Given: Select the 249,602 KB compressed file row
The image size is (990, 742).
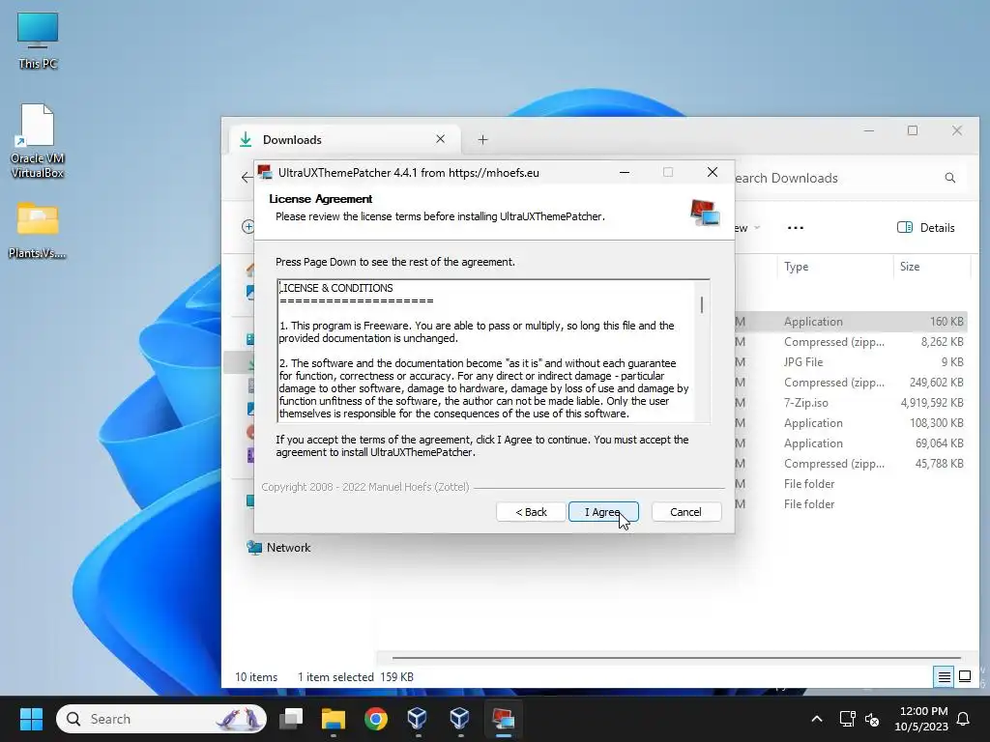Looking at the screenshot, I should pyautogui.click(x=853, y=383).
